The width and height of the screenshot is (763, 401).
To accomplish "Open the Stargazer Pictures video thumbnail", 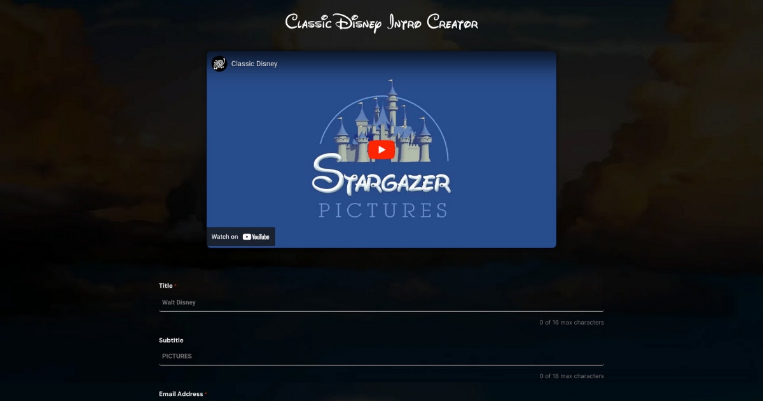I will pos(381,150).
